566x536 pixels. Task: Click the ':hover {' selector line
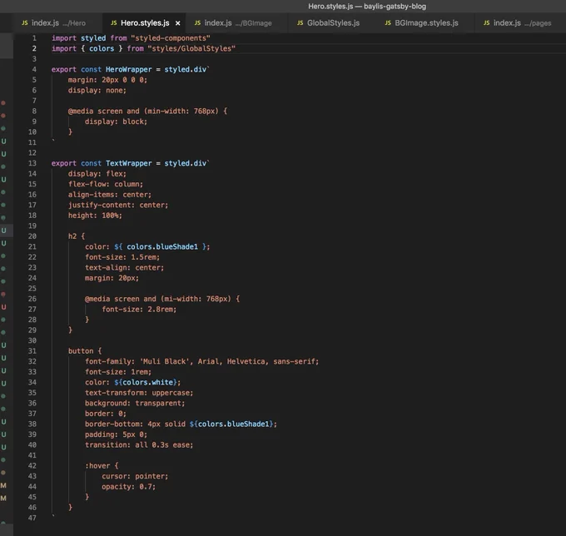pyautogui.click(x=102, y=466)
